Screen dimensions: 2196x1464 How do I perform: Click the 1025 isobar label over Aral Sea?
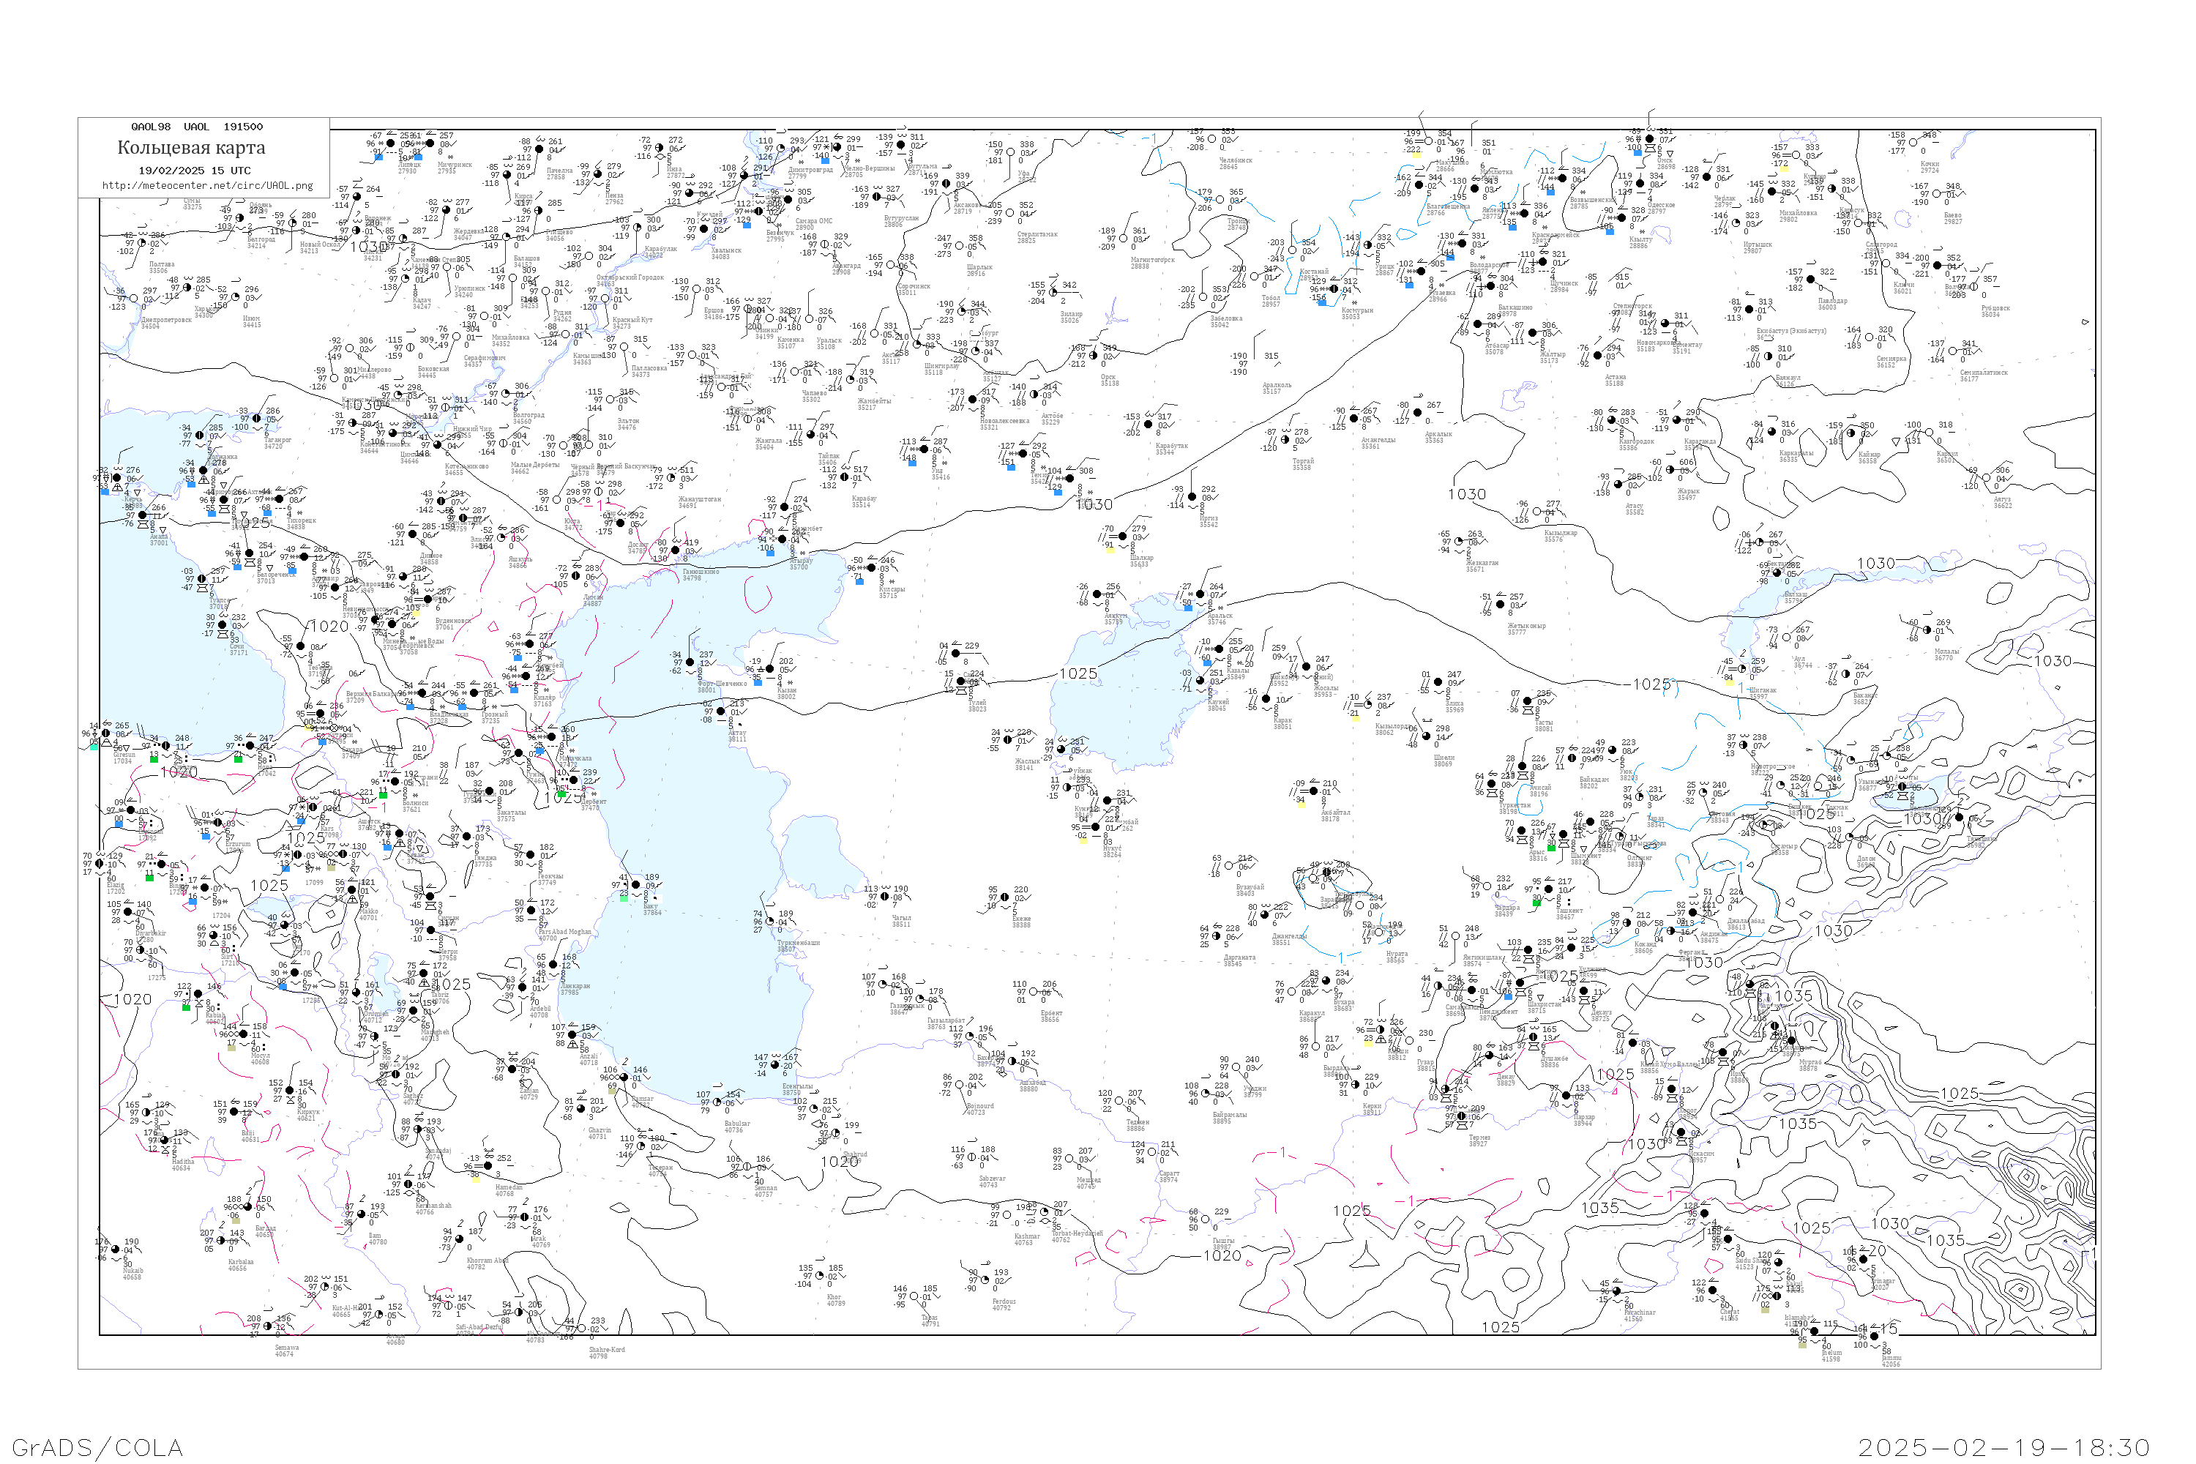coord(1078,674)
